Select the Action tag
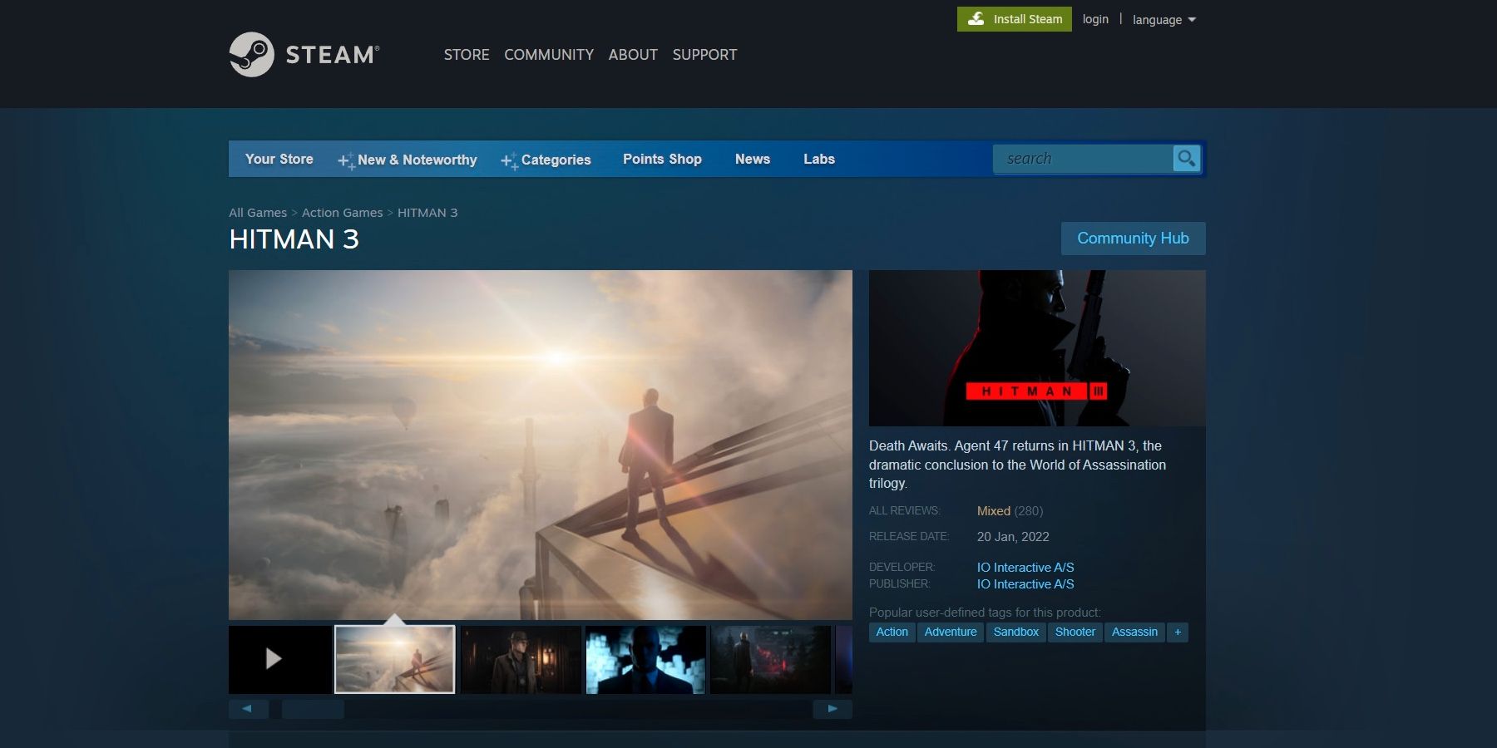1497x748 pixels. pyautogui.click(x=892, y=632)
